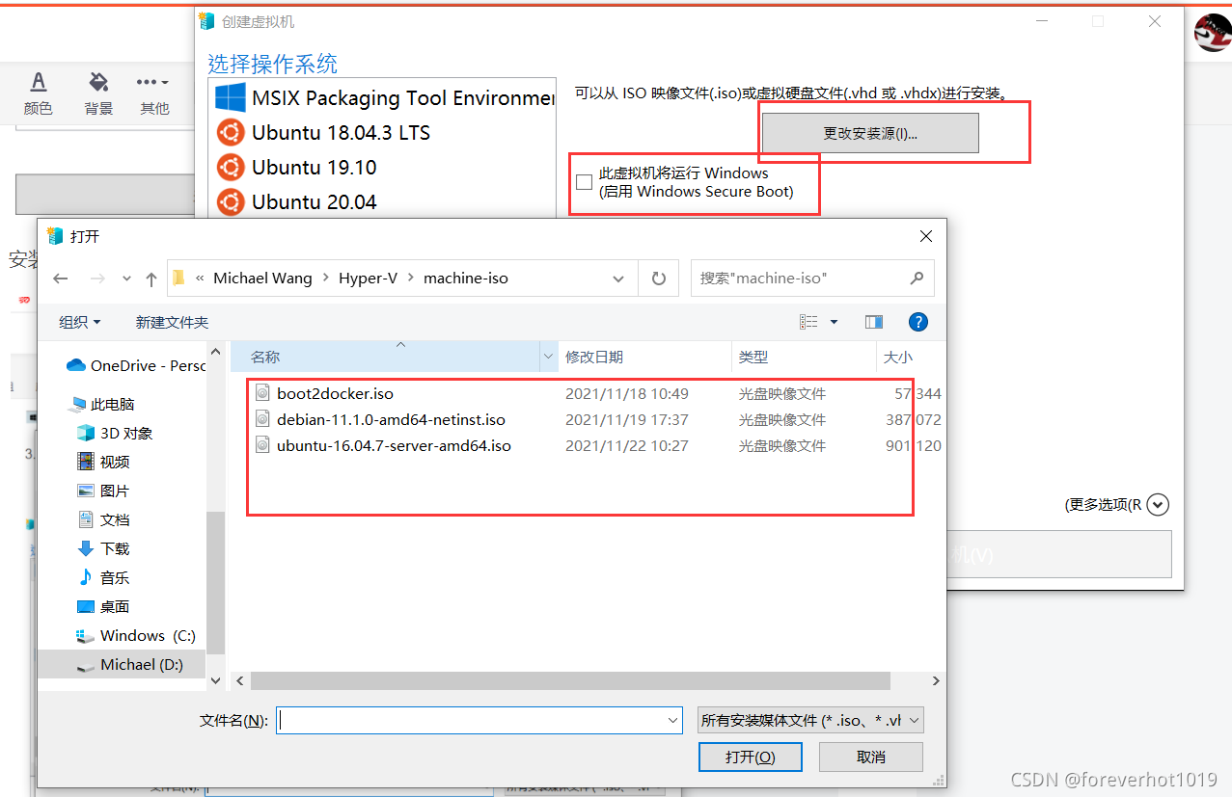
Task: Click the boot2docker.iso disc icon
Action: coord(262,393)
